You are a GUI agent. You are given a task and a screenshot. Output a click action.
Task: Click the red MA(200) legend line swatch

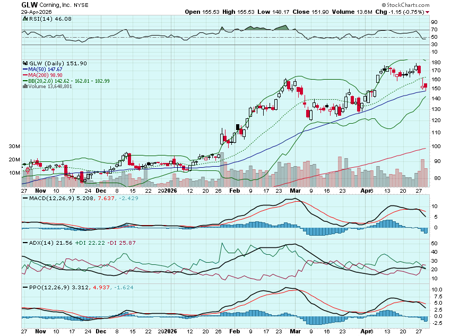(25, 75)
